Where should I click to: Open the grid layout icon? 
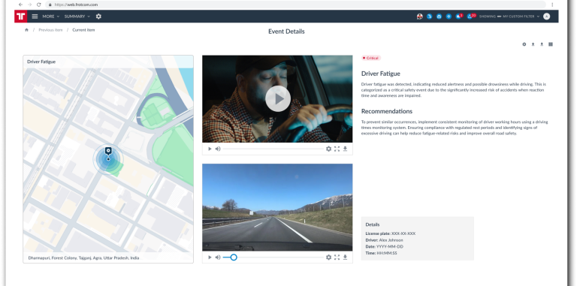551,44
